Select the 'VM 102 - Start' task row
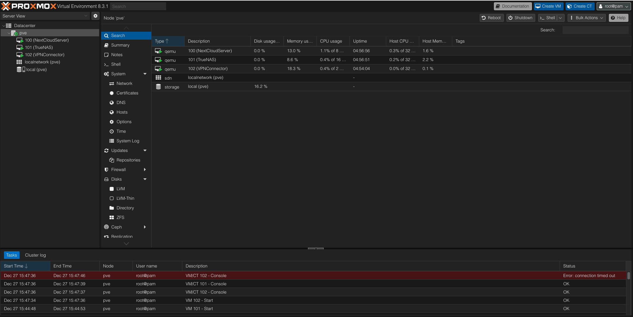633x317 pixels. point(313,300)
